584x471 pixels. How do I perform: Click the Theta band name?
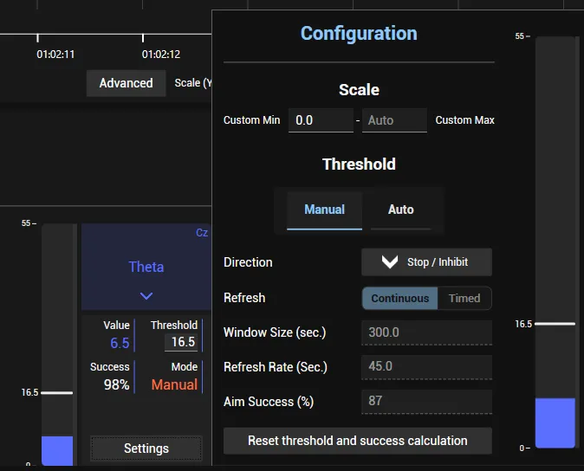coord(146,267)
